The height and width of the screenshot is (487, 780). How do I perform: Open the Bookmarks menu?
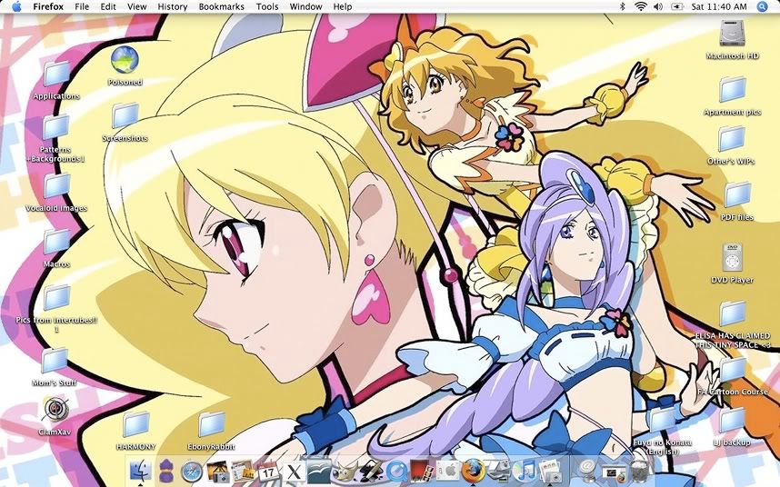[x=222, y=6]
